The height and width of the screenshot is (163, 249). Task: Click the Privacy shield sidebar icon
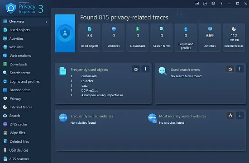click(5, 98)
